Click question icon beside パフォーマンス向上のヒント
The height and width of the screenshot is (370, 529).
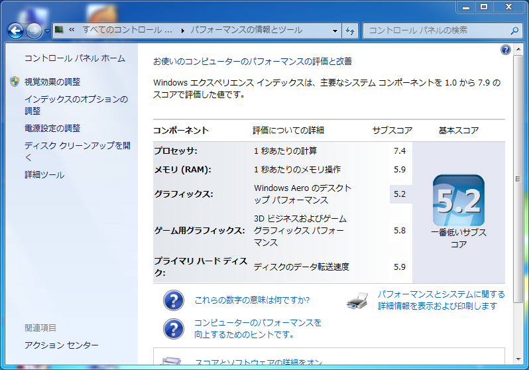point(174,329)
